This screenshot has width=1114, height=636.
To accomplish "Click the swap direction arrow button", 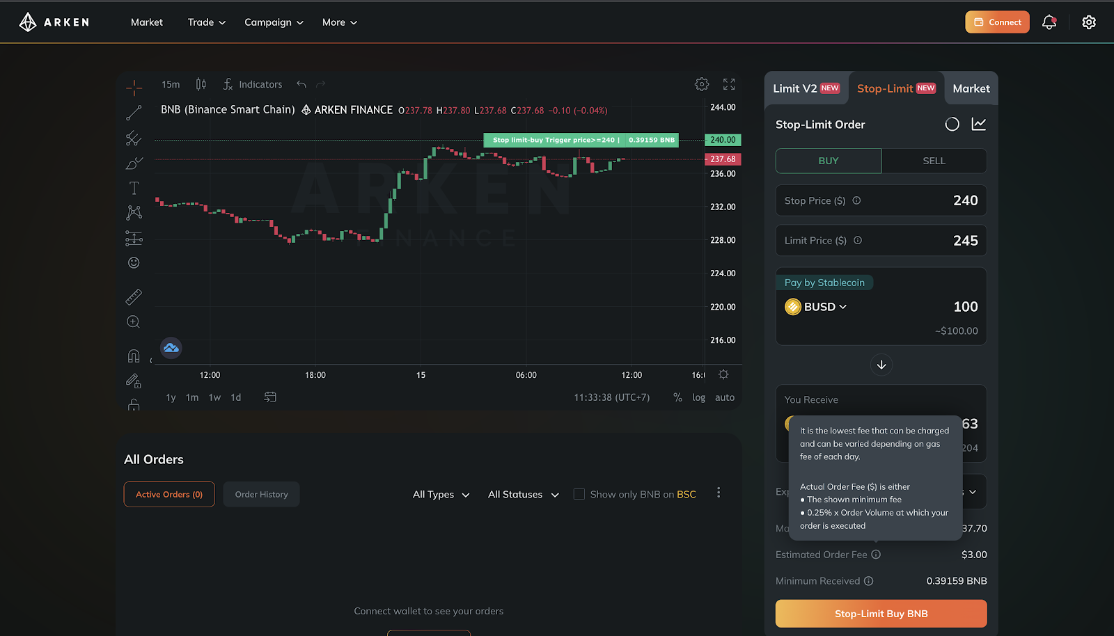I will point(881,365).
